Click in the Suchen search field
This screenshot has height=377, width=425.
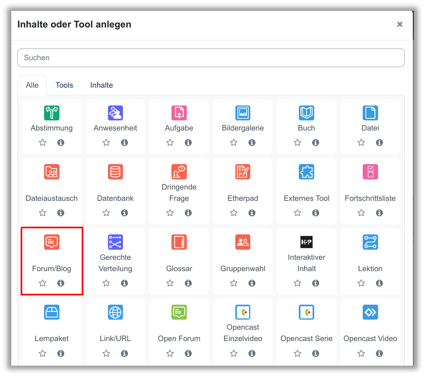pyautogui.click(x=211, y=58)
